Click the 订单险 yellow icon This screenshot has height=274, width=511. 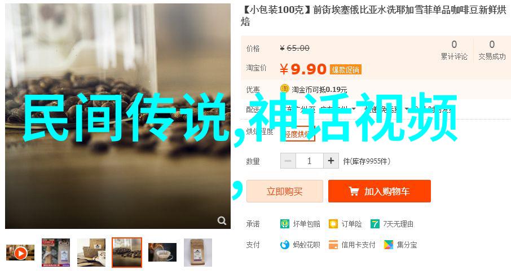[x=333, y=224]
